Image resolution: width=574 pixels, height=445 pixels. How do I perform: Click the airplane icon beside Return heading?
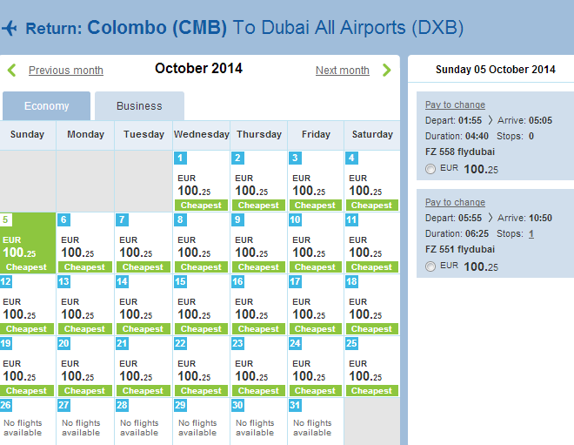click(10, 28)
